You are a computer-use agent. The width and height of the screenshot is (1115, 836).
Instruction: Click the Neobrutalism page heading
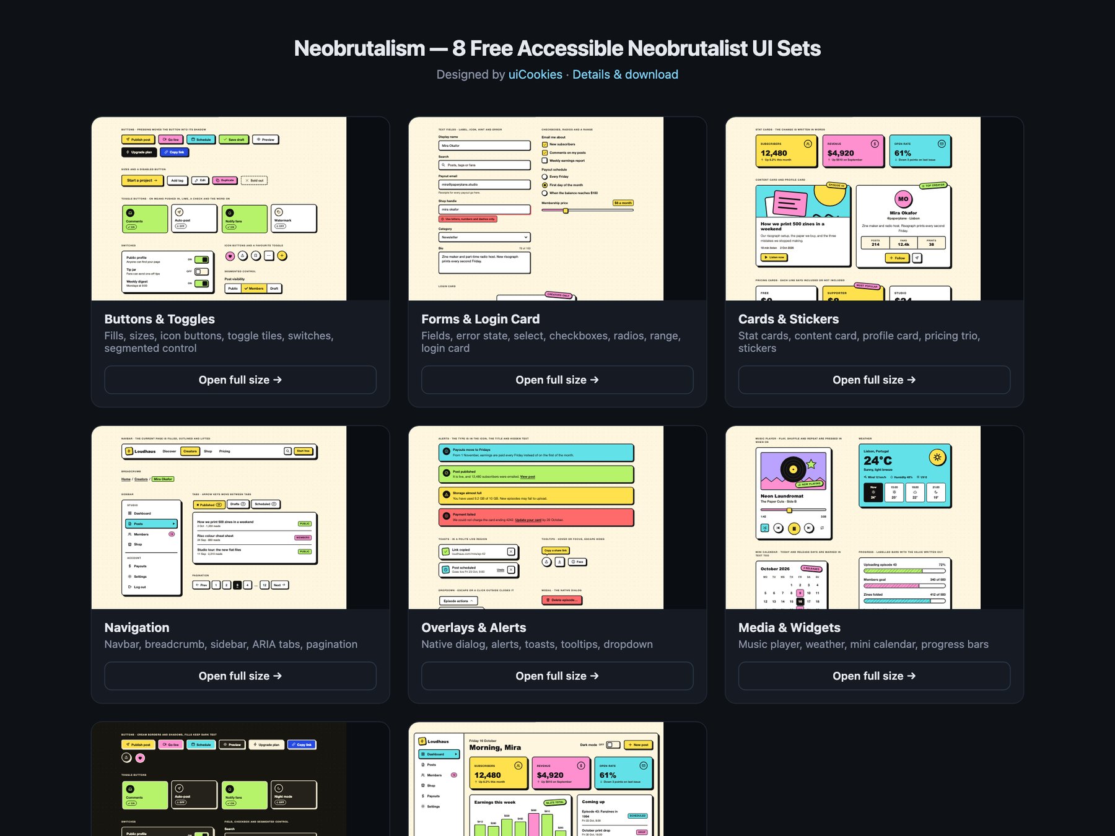click(557, 48)
